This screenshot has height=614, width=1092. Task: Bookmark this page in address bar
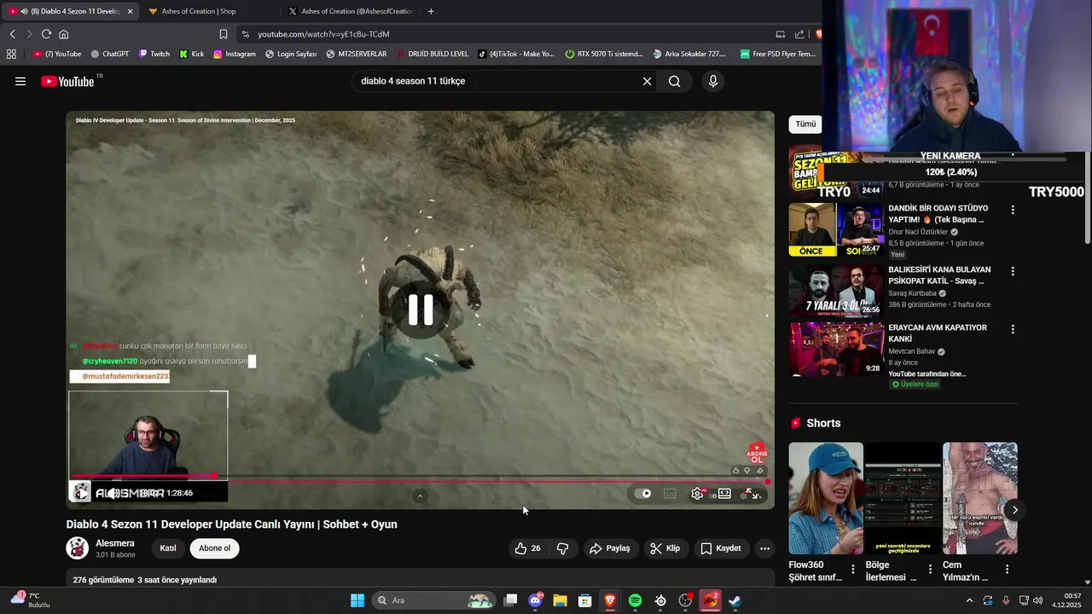coord(224,34)
